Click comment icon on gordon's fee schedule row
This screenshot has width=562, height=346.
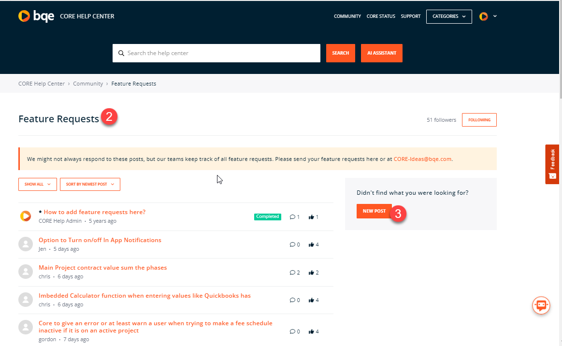point(292,332)
